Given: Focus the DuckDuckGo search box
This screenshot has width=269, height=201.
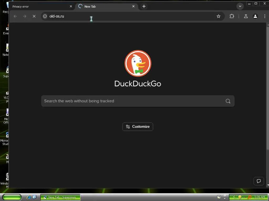Looking at the screenshot, I should click(138, 101).
